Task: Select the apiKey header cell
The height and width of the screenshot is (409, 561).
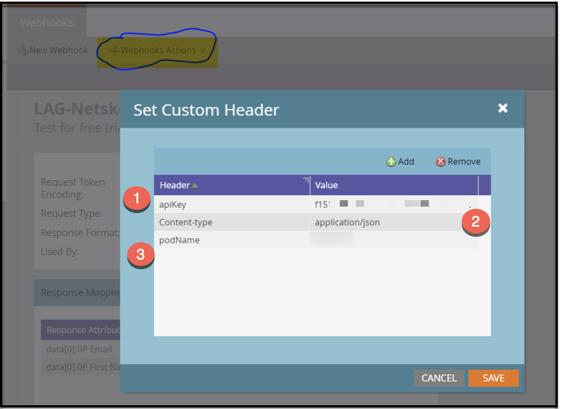Action: pos(231,204)
